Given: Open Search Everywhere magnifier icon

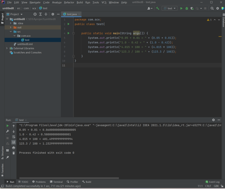Looking at the screenshot, I should click(212, 8).
